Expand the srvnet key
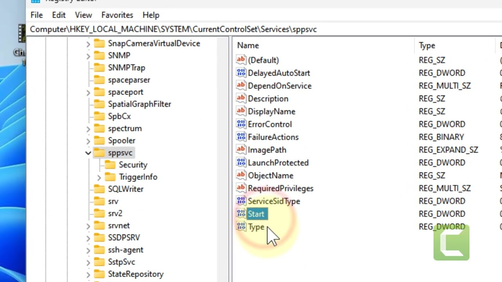Screen dimensions: 502x282 88,226
